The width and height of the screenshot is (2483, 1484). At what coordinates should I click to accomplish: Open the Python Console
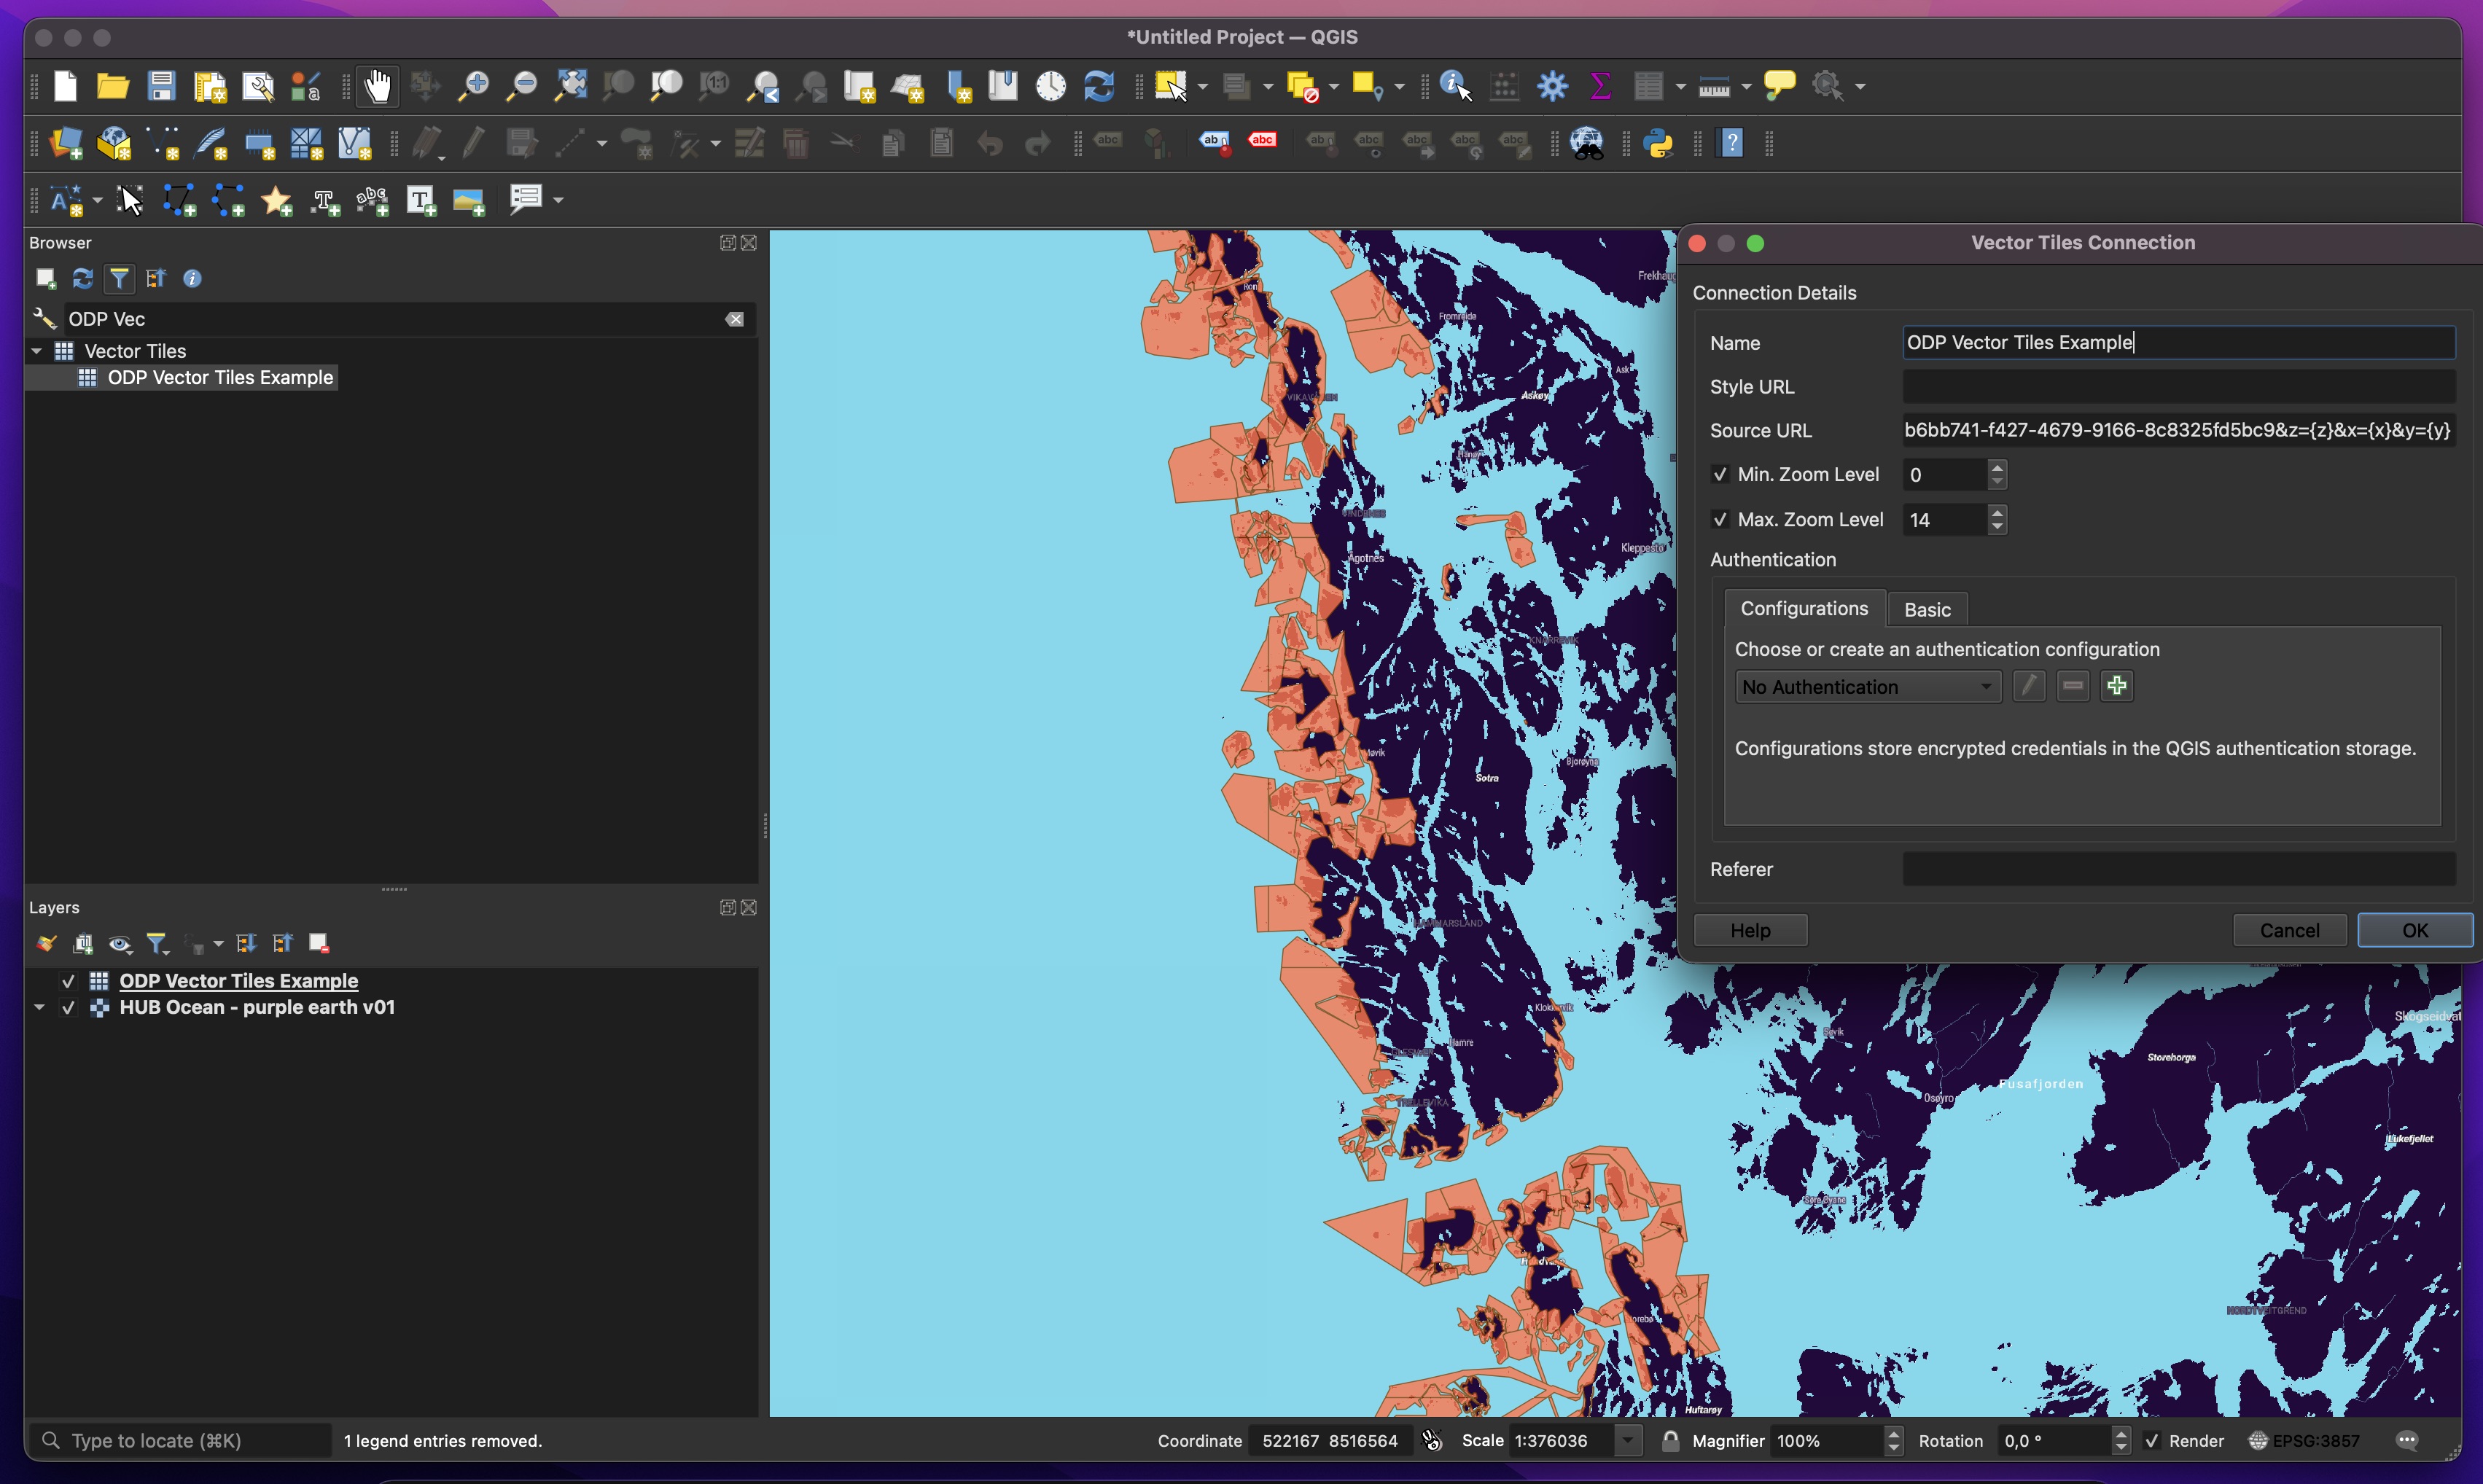[x=1656, y=143]
